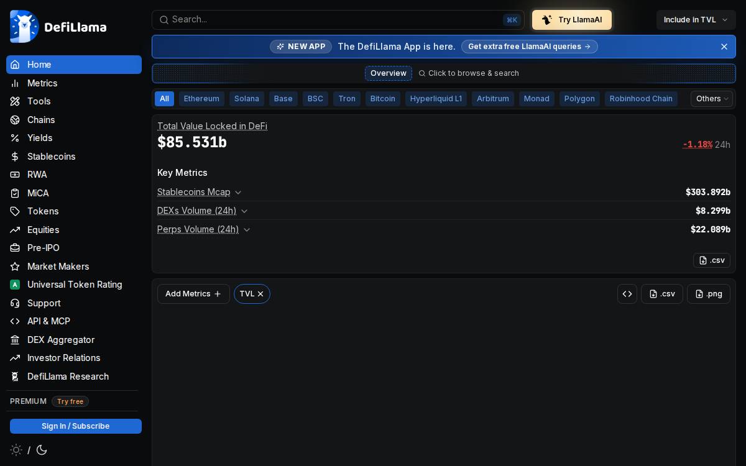
Task: Open the Add Metrics menu
Action: [x=193, y=294]
